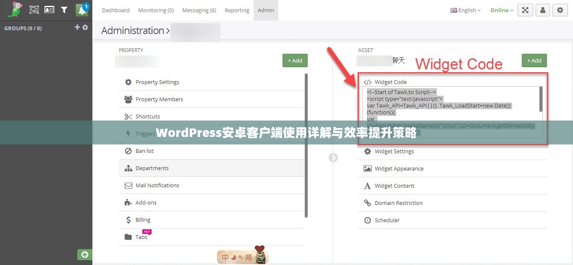Open Shortcuts menu entry

212,116
